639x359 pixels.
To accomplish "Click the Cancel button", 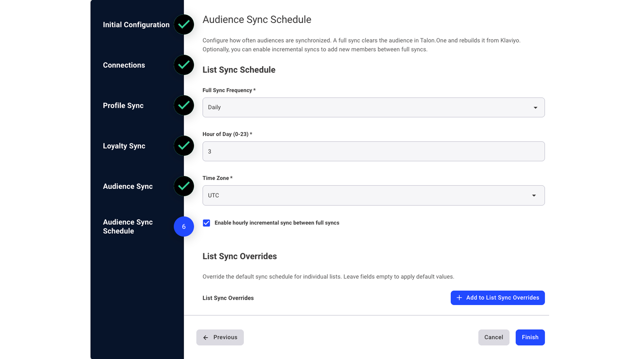I will (x=494, y=337).
